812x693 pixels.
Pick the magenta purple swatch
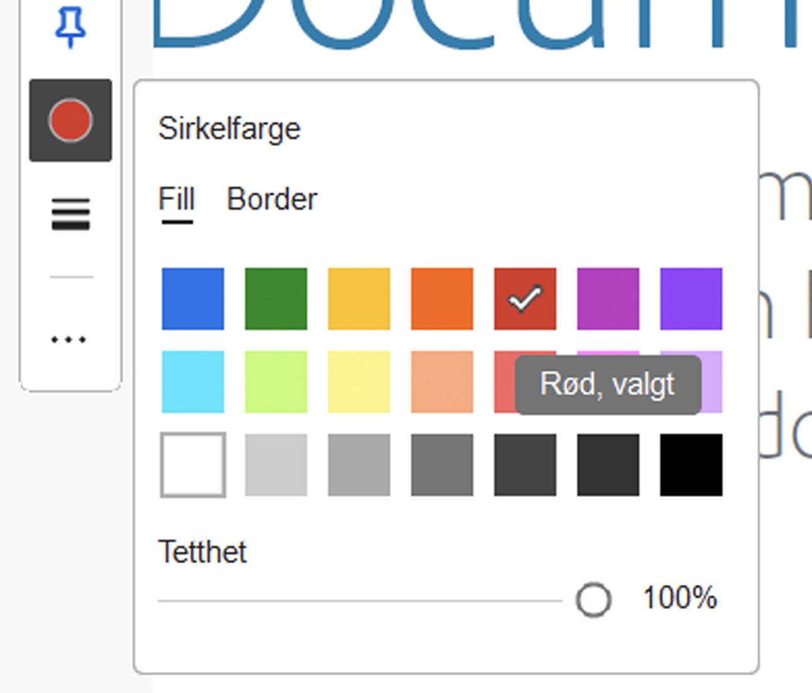coord(608,299)
